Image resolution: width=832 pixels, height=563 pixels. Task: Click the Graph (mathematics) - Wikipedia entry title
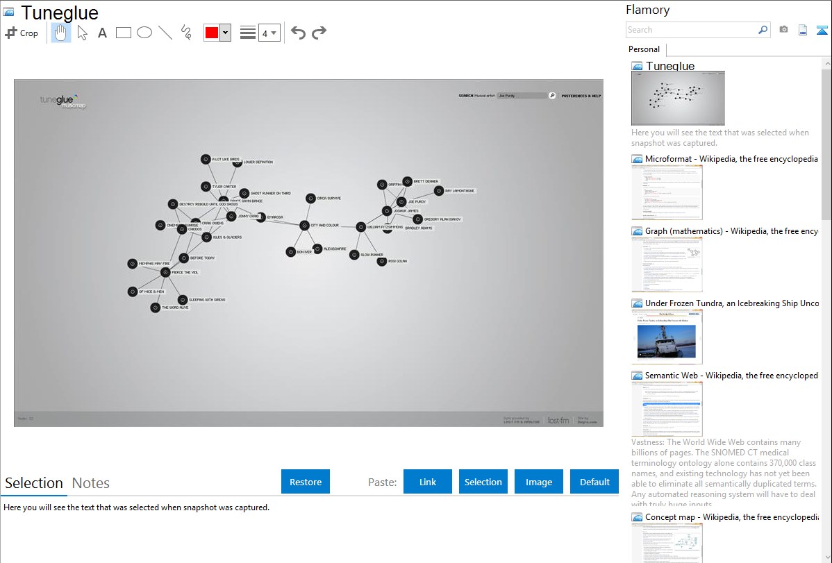pyautogui.click(x=731, y=231)
